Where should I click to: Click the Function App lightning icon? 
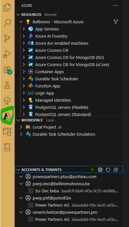click(31, 86)
